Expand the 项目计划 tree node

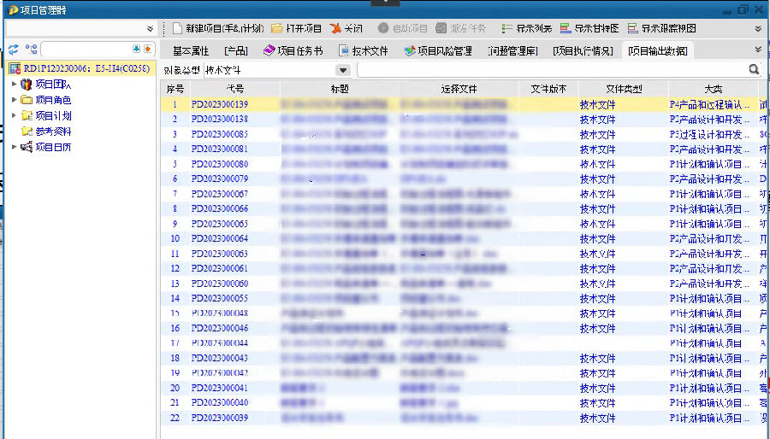(15, 115)
